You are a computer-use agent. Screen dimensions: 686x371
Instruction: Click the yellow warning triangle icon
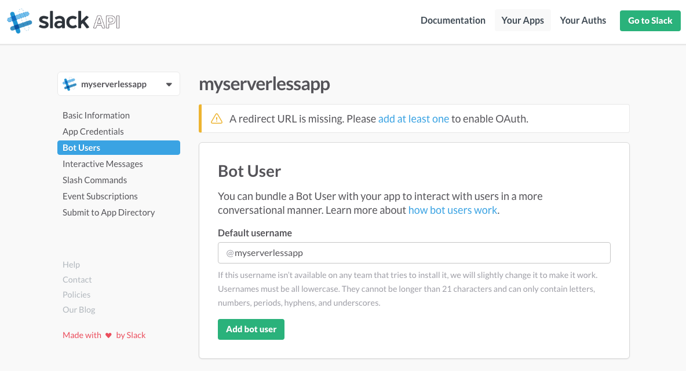[x=217, y=118]
